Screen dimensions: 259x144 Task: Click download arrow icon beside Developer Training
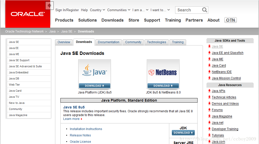(210, 129)
